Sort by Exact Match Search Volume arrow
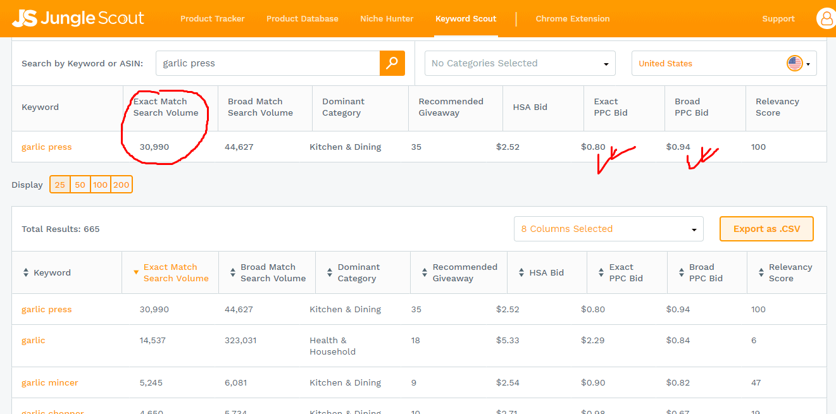The image size is (836, 414). [135, 272]
